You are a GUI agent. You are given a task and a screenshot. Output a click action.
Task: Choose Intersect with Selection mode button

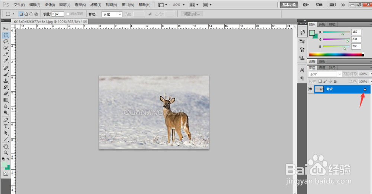pyautogui.click(x=36, y=14)
